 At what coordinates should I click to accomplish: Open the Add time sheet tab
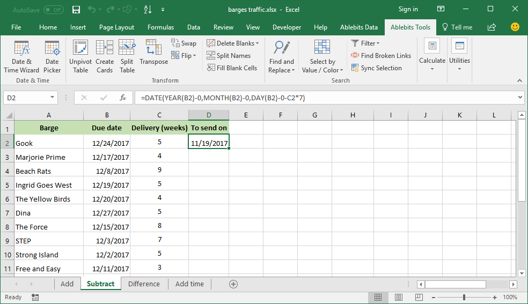(x=189, y=284)
